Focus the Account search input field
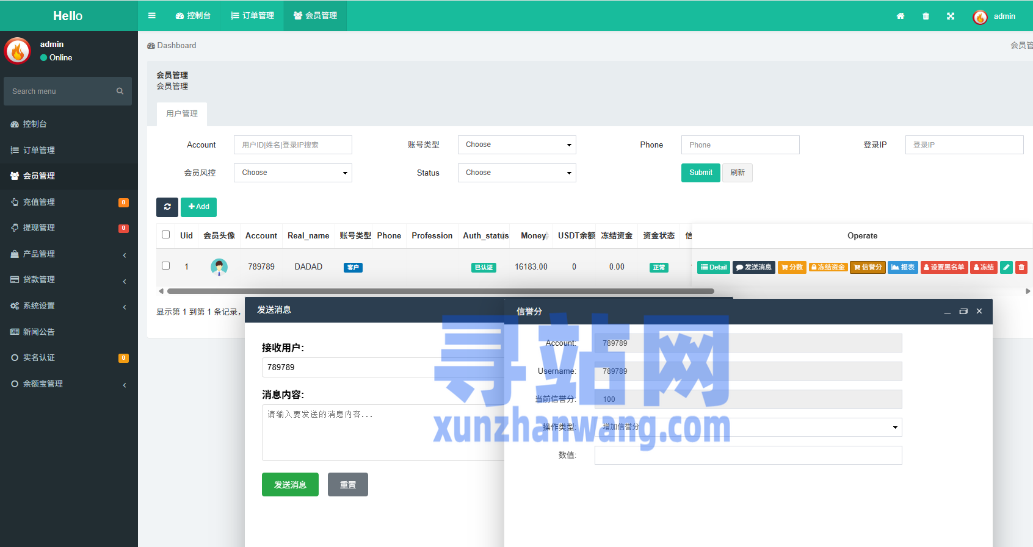 click(x=293, y=145)
